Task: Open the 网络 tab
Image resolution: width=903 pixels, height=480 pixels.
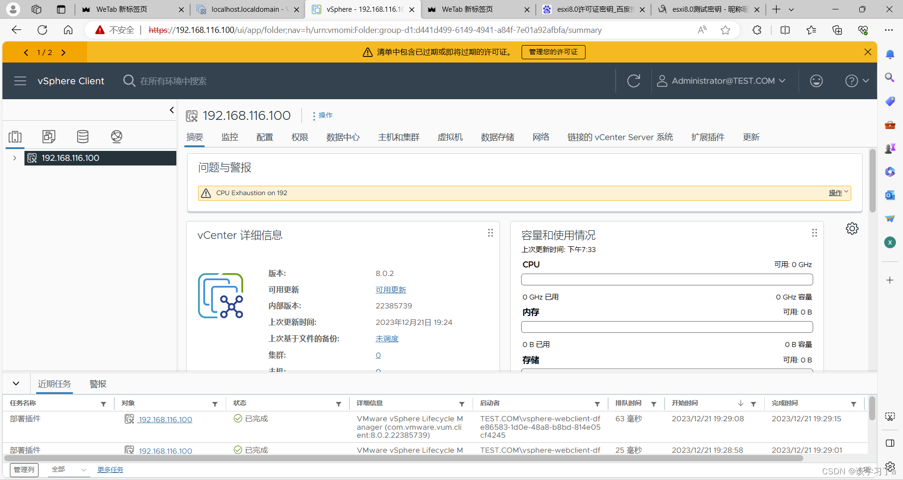Action: tap(541, 137)
